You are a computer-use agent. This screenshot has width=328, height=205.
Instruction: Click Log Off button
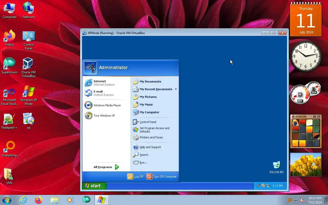135,177
